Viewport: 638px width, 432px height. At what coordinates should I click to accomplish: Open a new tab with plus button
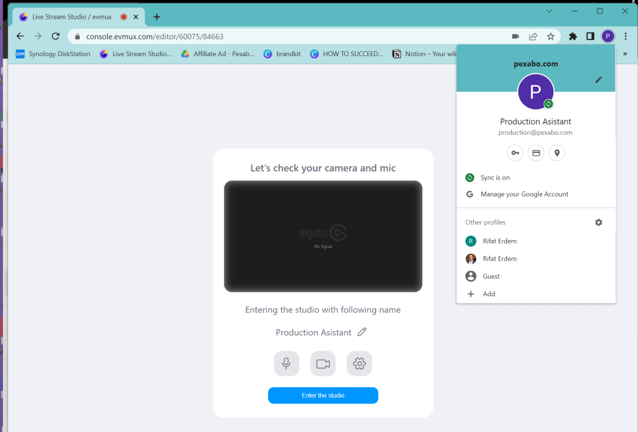coord(157,17)
